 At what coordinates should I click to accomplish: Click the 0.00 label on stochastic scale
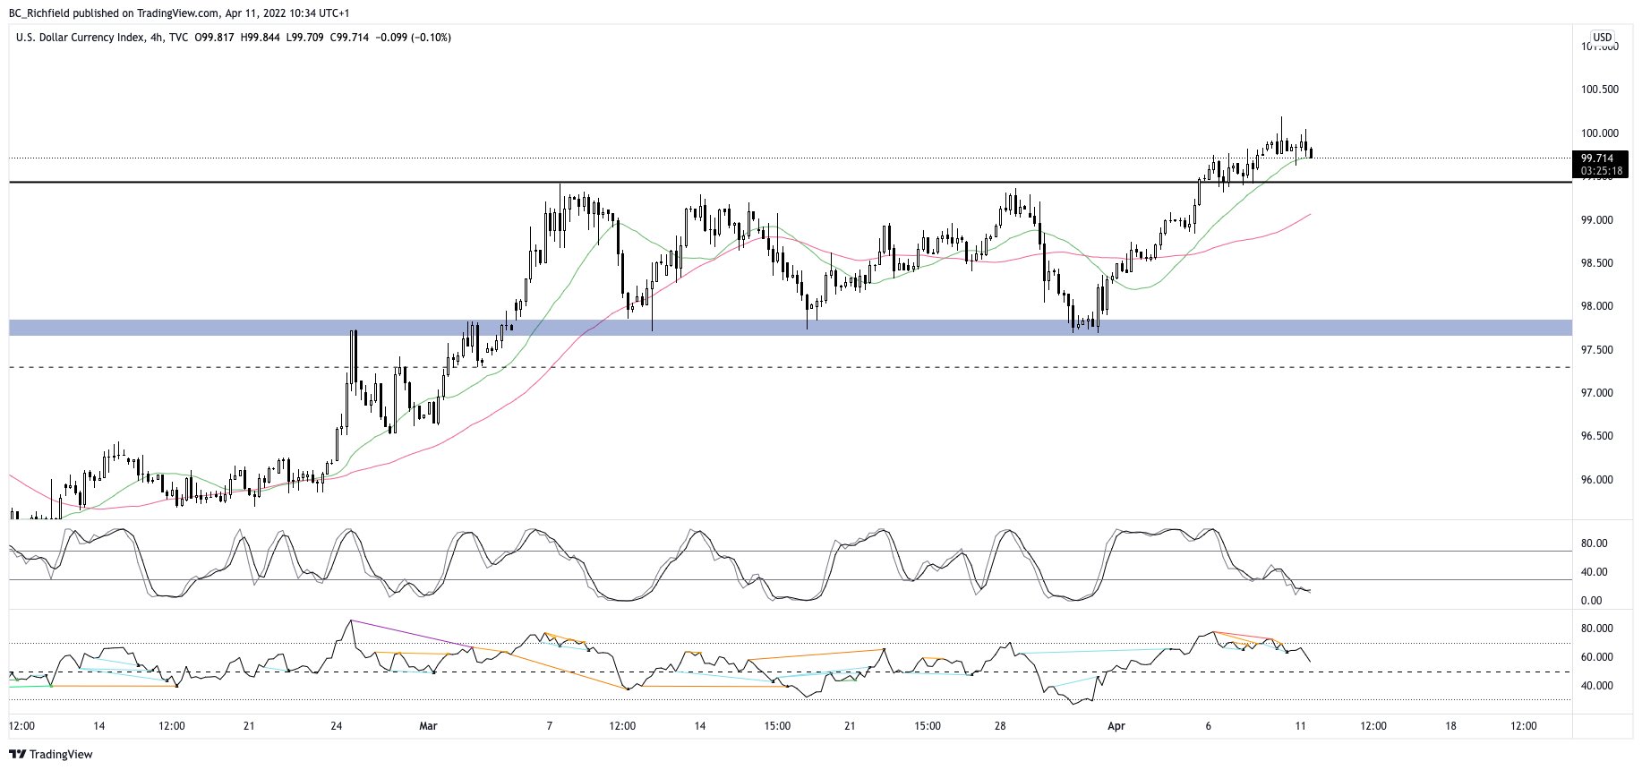coord(1592,601)
